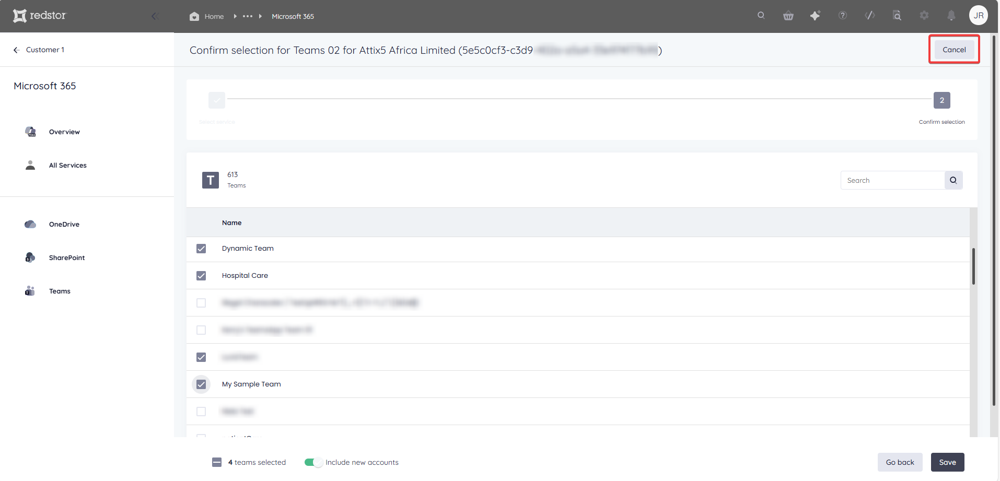Click the Customer 1 label
The image size is (1000, 481).
pyautogui.click(x=45, y=50)
